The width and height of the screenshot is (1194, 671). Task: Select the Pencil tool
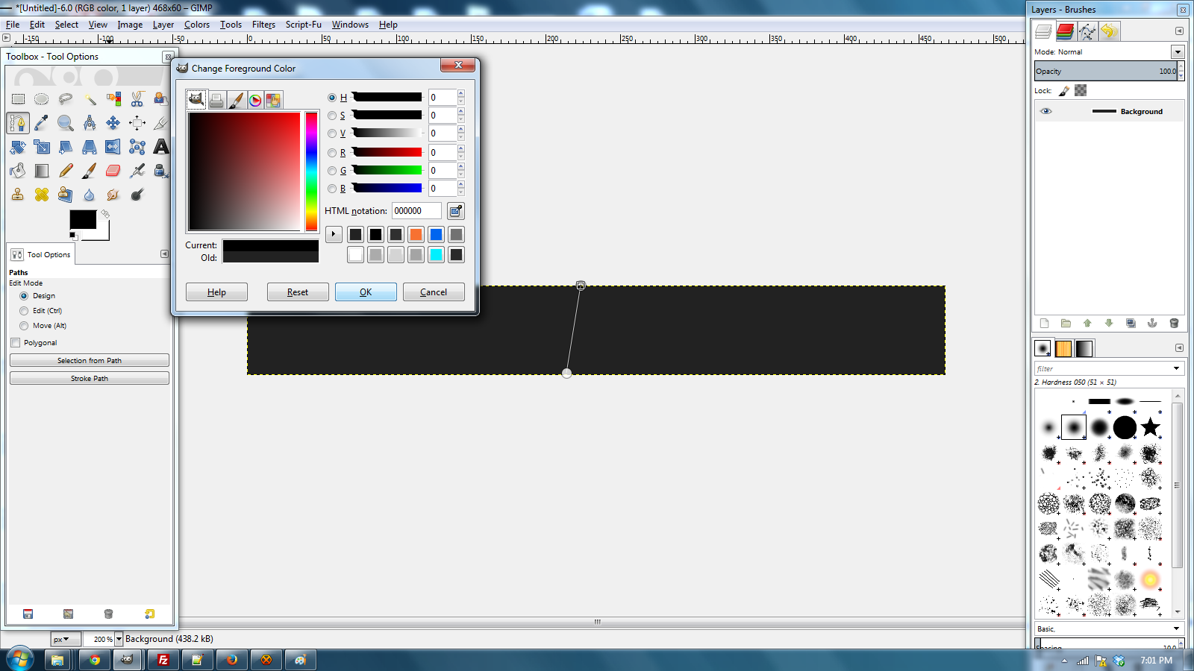66,171
